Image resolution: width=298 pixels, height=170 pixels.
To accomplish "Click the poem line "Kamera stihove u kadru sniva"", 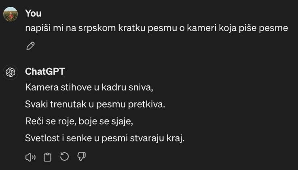I will [x=89, y=87].
